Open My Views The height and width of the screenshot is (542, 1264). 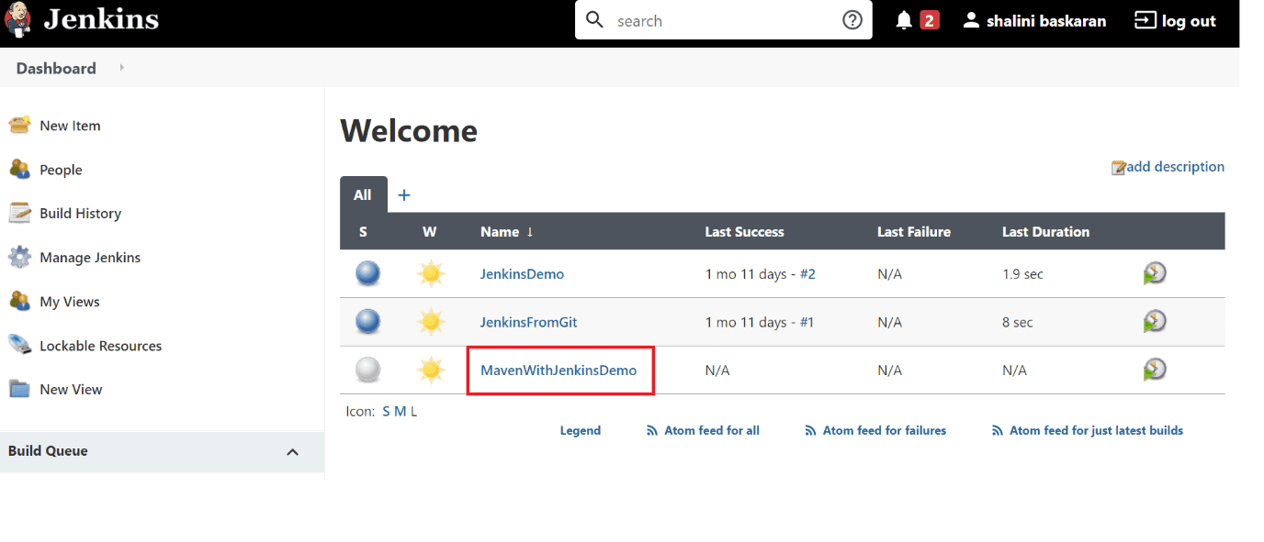[69, 301]
